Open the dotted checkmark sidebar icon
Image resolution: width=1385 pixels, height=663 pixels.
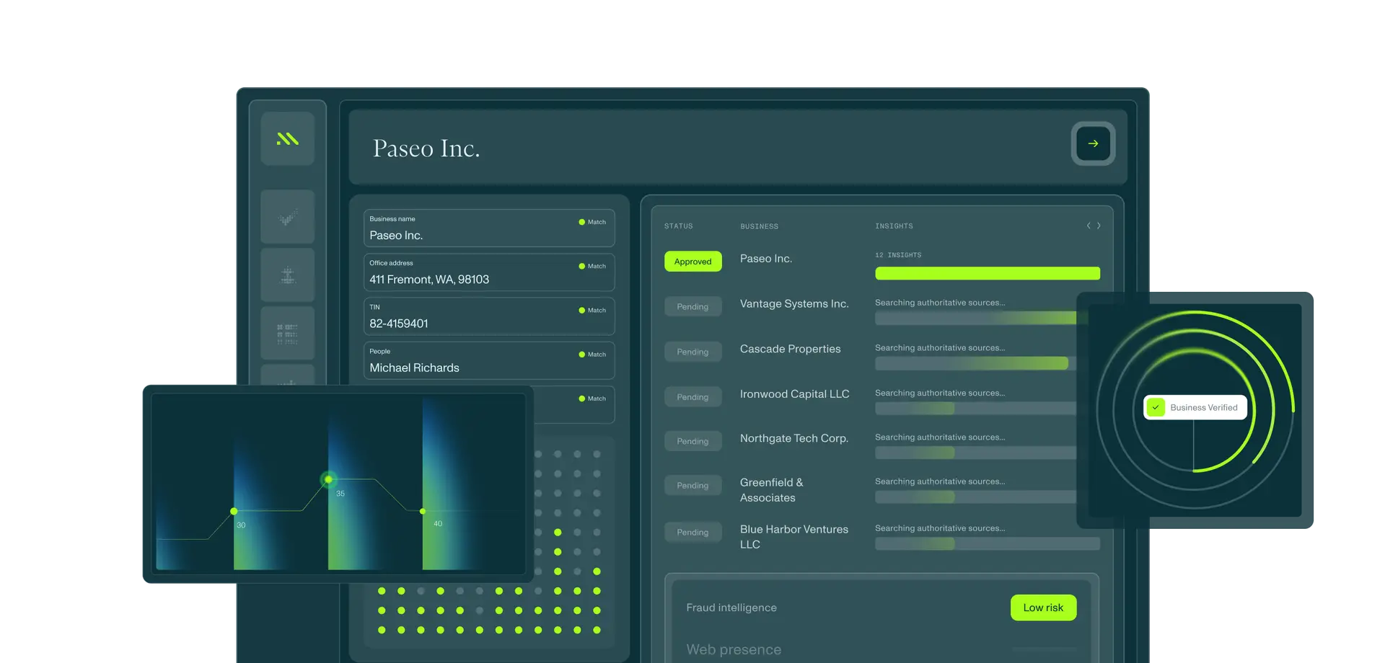point(287,217)
